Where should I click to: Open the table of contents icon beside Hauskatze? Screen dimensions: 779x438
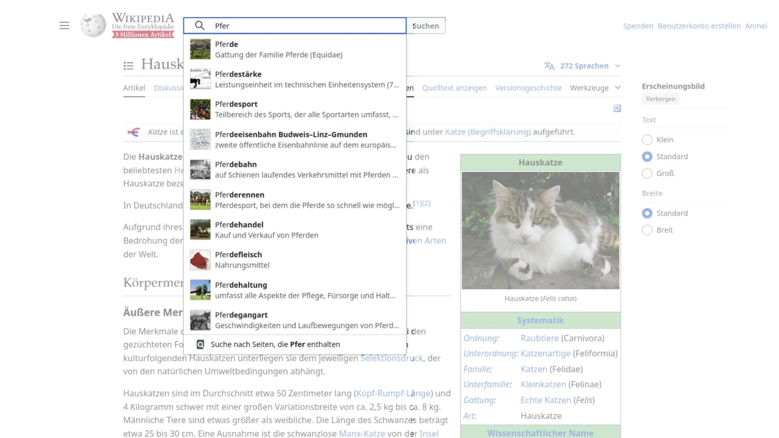tap(128, 65)
